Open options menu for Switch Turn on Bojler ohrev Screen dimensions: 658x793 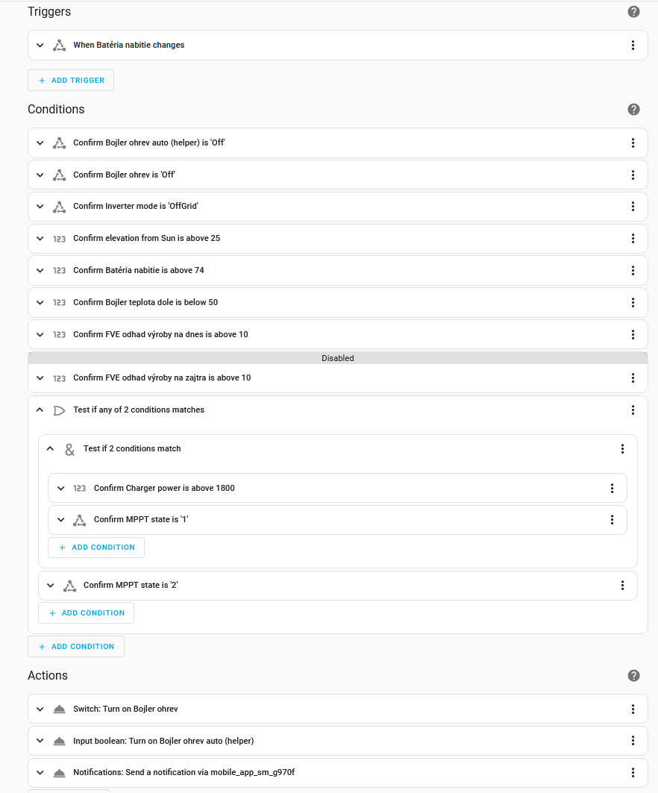click(x=633, y=709)
